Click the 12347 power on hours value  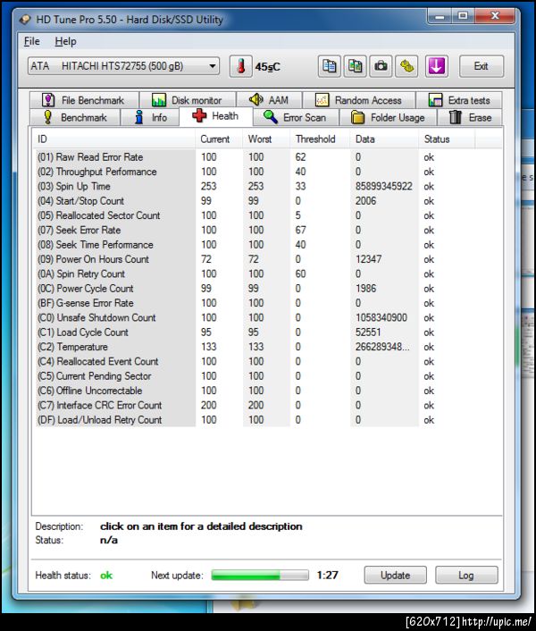(368, 259)
